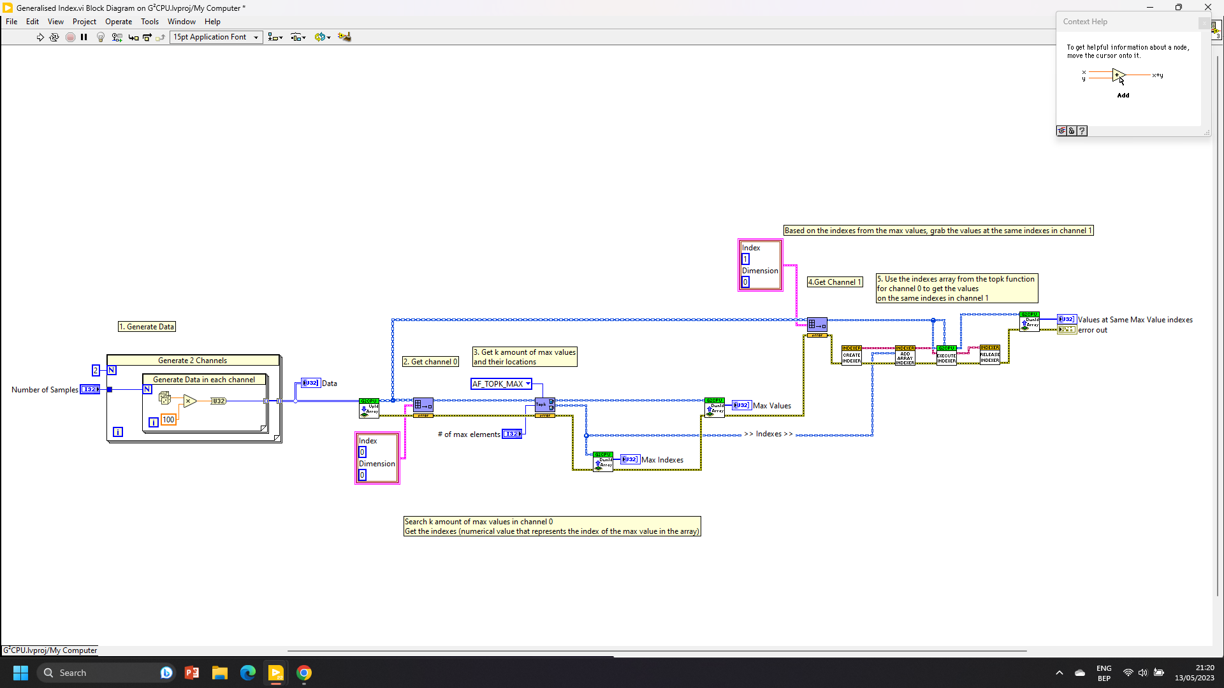Click the horizontal scrollbar at the bottom
Viewport: 1224px width, 688px height.
[657, 651]
